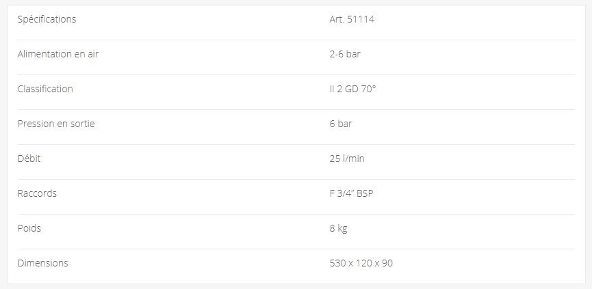592x289 pixels.
Task: Click the 70° text in Classification value
Action: point(368,89)
